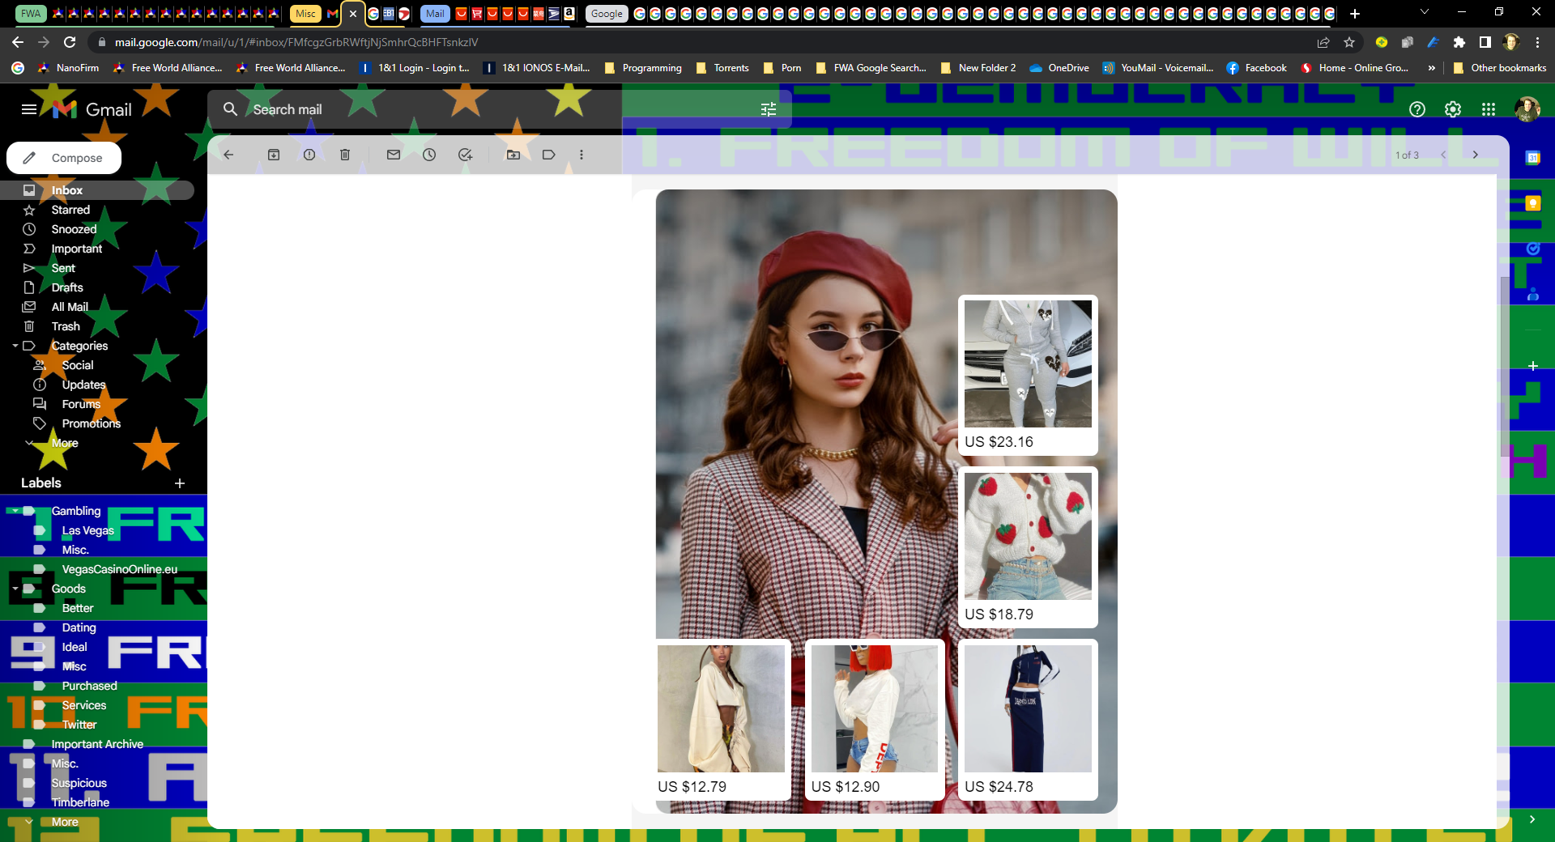
Task: Select the Promotions category
Action: point(91,423)
